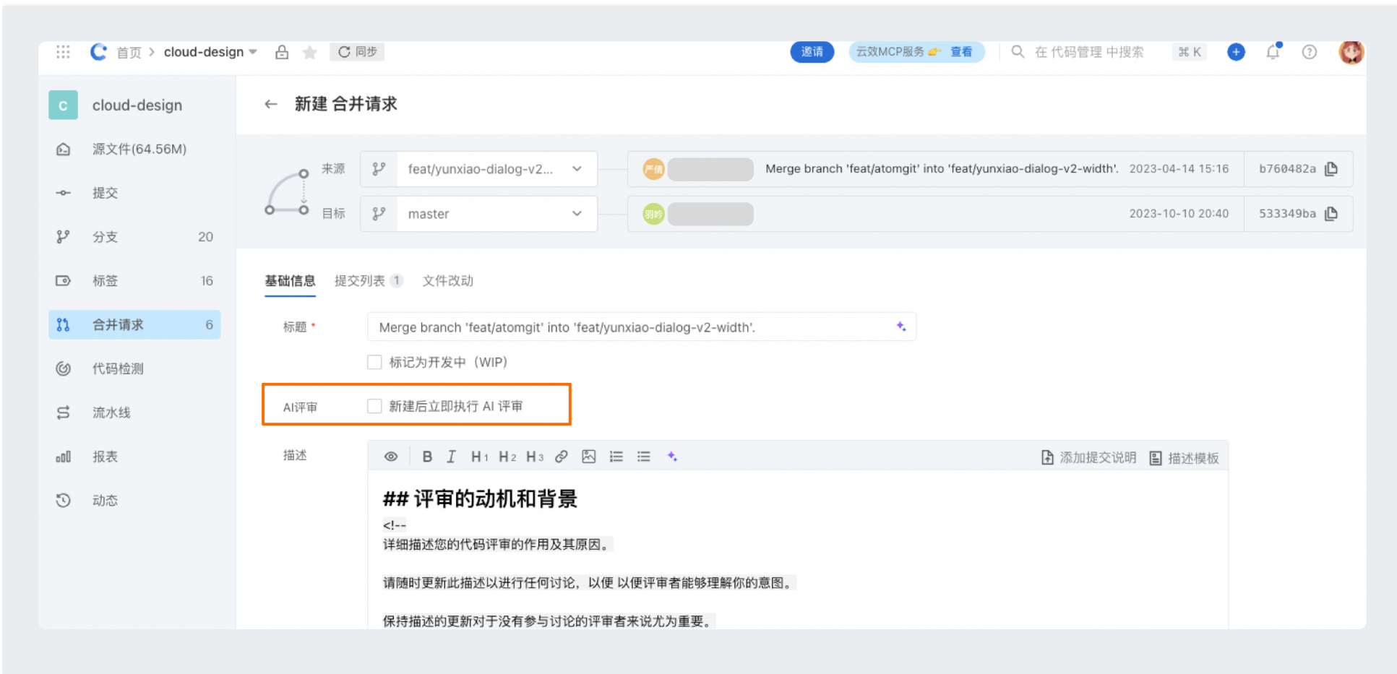Expand the cloud-design project switcher
Viewport: 1397px width, 674px height.
pos(252,51)
